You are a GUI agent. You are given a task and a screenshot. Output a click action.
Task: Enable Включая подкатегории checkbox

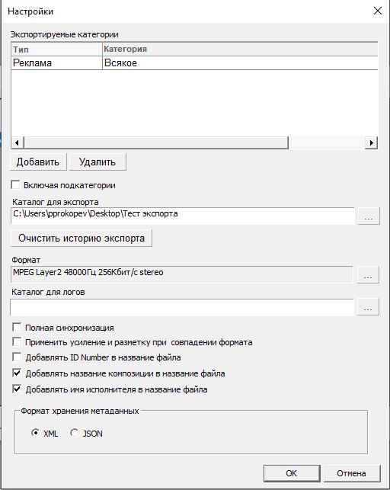(x=15, y=184)
